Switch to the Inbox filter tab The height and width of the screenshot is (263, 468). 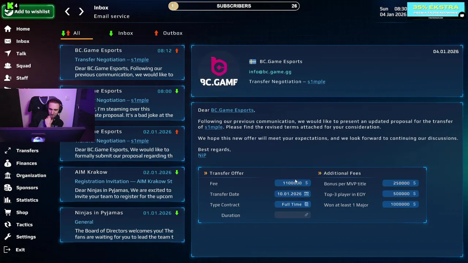tap(121, 33)
